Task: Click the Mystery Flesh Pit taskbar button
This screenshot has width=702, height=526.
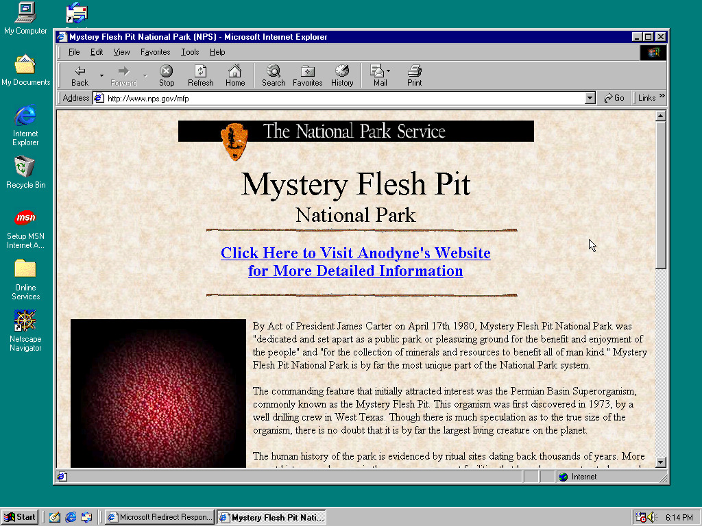Action: (271, 518)
